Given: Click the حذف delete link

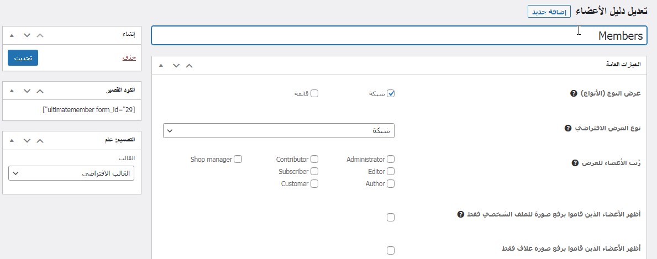Looking at the screenshot, I should pyautogui.click(x=129, y=57).
